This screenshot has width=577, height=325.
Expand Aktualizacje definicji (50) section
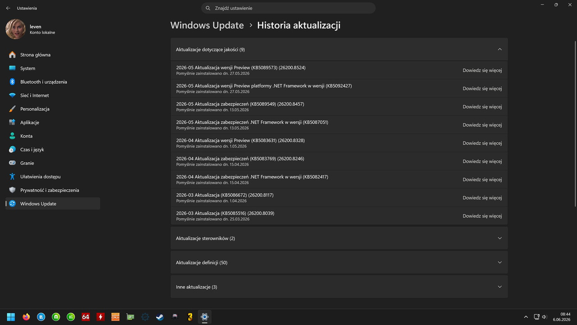[339, 262]
